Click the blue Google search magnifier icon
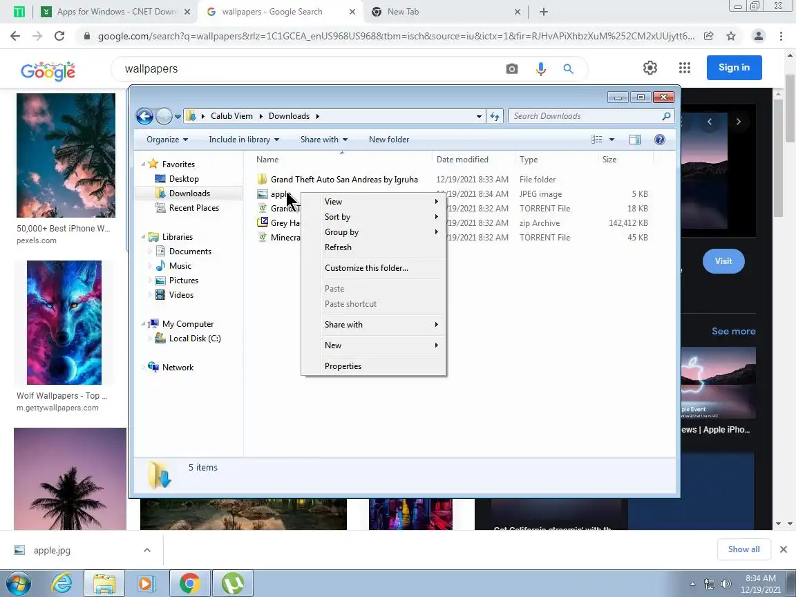 pos(568,68)
